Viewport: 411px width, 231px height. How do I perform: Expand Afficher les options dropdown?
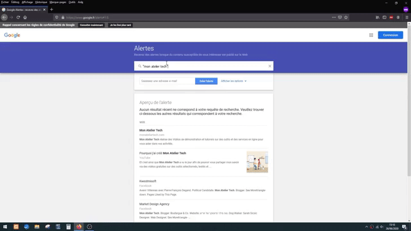click(234, 81)
